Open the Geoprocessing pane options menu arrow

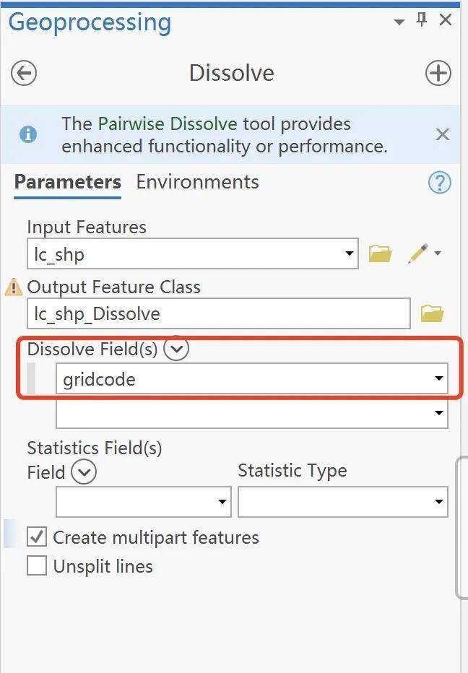tap(399, 22)
